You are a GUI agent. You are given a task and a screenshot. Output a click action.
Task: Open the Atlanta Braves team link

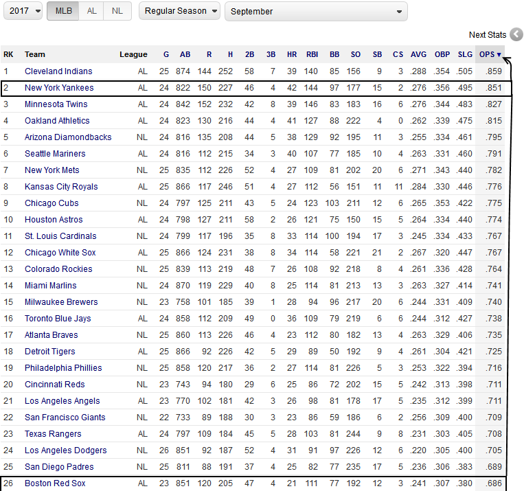(x=52, y=335)
